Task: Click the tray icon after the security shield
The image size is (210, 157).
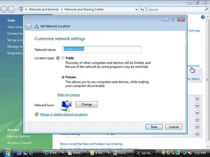Action: (173, 153)
